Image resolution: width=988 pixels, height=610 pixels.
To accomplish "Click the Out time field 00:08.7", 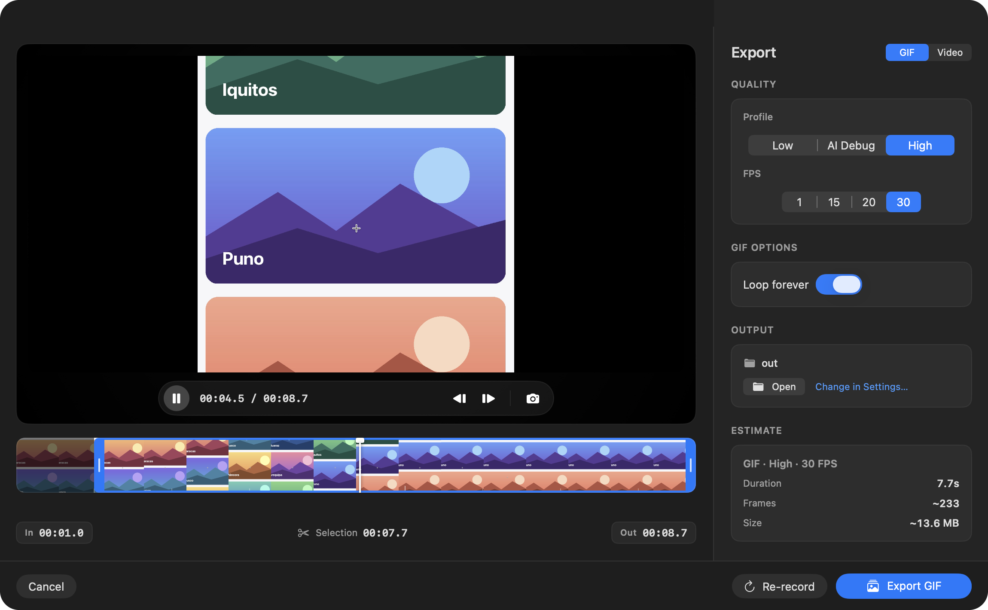I will [x=653, y=533].
